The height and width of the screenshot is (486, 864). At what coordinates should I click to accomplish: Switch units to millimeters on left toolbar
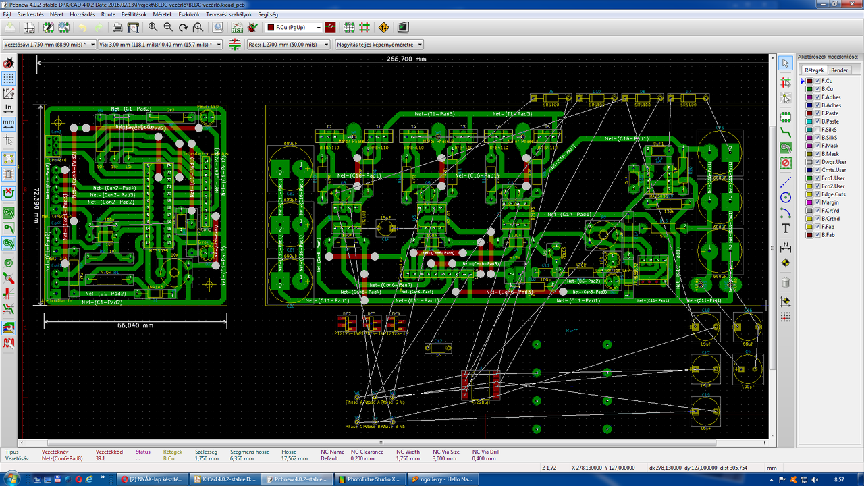(9, 124)
